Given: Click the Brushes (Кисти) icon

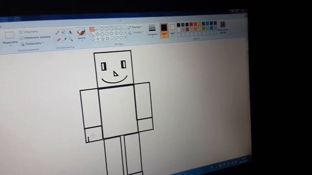Looking at the screenshot, I should (81, 31).
